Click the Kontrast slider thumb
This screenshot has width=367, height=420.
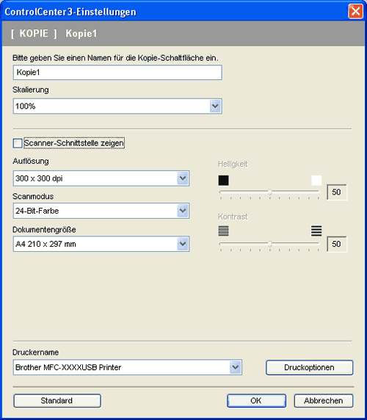(x=270, y=244)
